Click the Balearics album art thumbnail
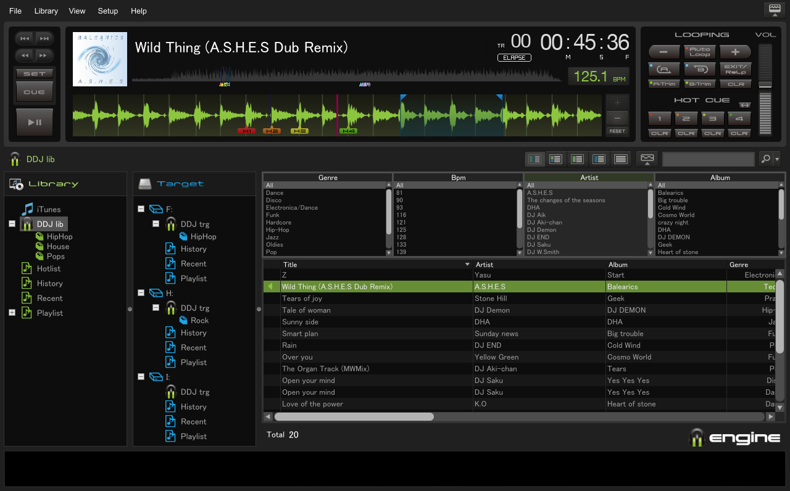This screenshot has width=790, height=491. click(x=100, y=59)
